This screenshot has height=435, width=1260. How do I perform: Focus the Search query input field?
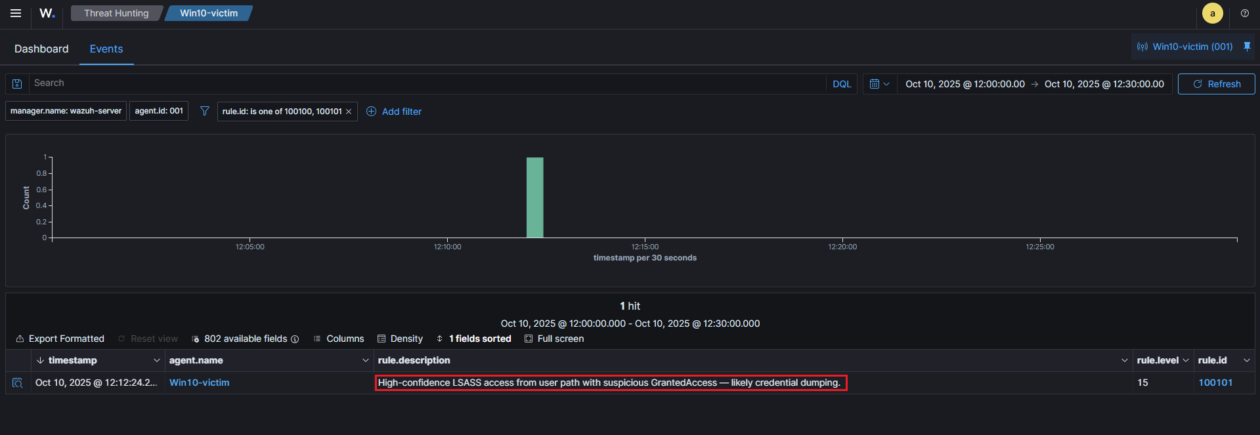[427, 83]
